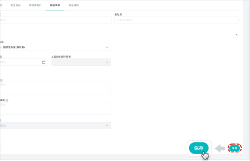Image resolution: width=250 pixels, height=161 pixels.
Task: Expand the お届け希望時間帯 dropdown
Action: click(81, 62)
